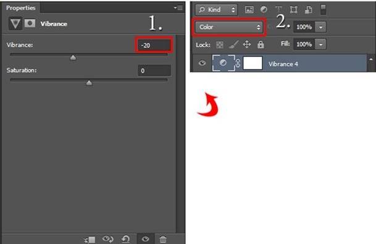Screen dimensions: 376x244
Task: Filter layers by type layers
Action: tap(278, 10)
